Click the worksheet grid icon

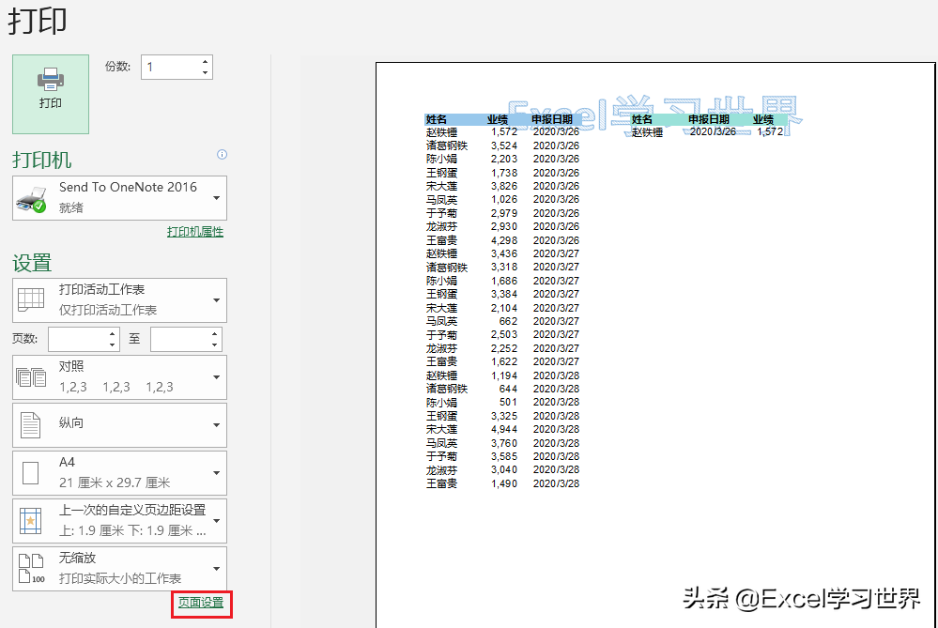(31, 299)
